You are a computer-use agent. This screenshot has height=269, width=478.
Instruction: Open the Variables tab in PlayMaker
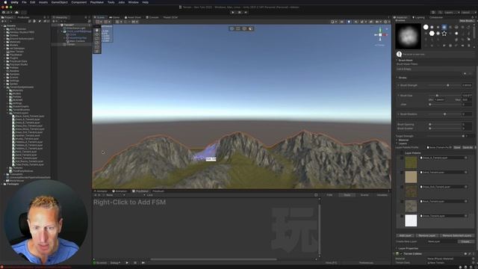[x=382, y=195]
